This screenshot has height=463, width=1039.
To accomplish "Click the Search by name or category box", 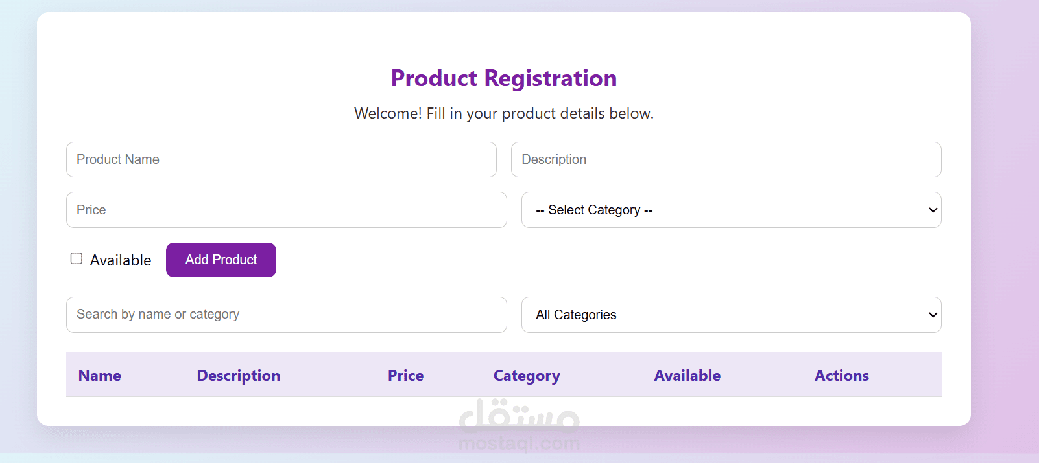I will [286, 315].
